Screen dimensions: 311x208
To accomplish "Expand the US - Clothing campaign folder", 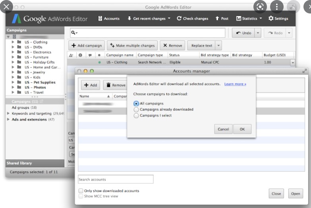I will tap(13, 42).
